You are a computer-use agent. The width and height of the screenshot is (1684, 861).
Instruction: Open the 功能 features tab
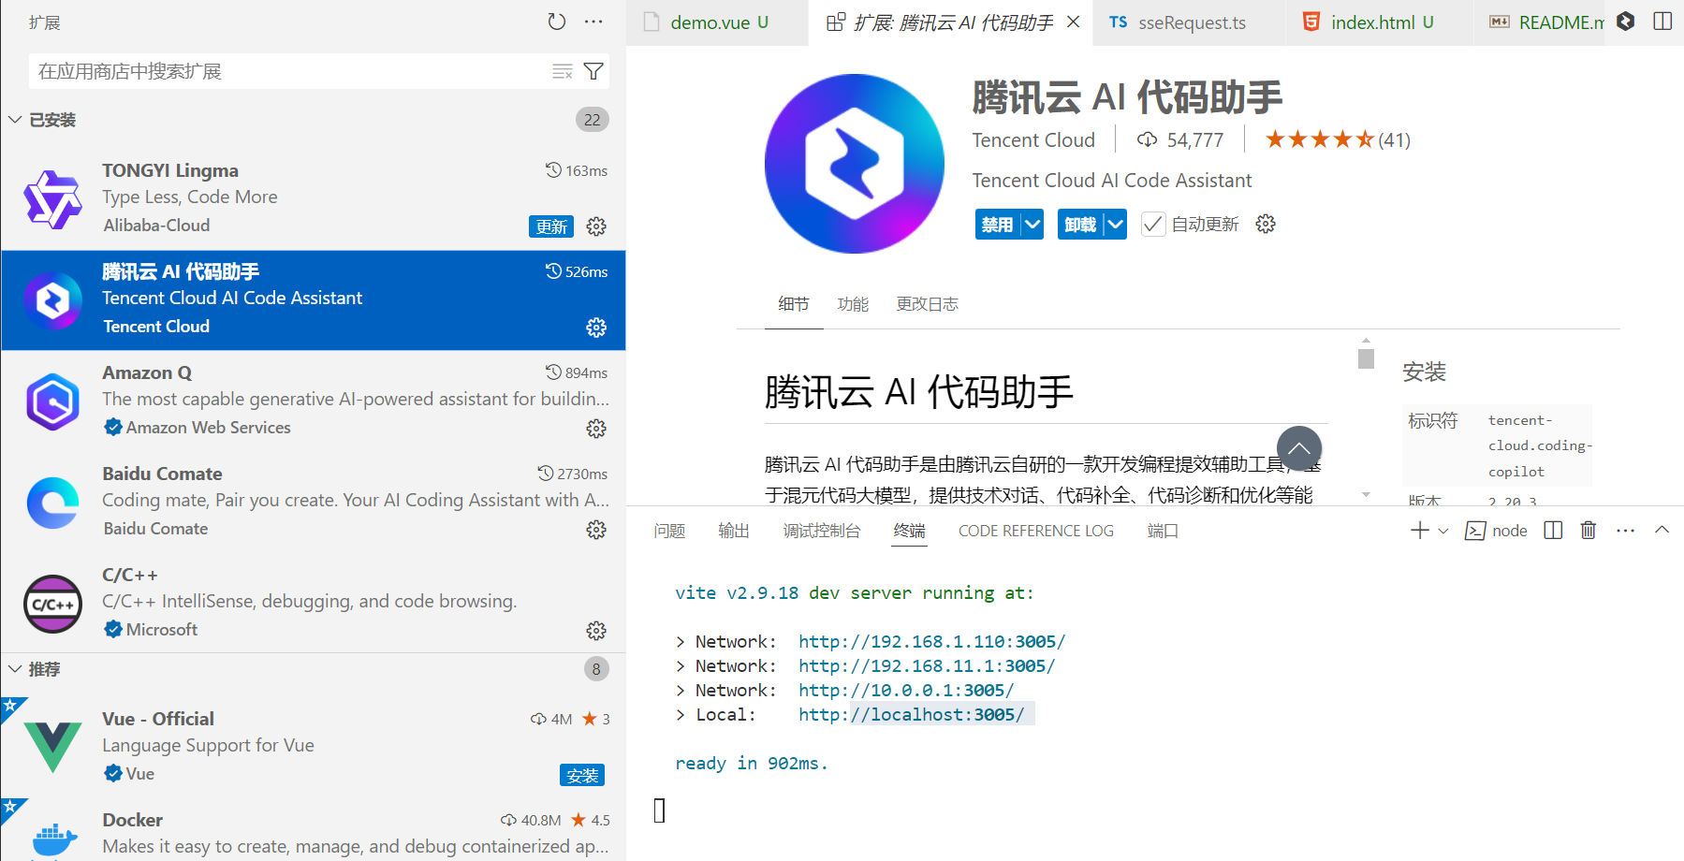[x=853, y=304]
